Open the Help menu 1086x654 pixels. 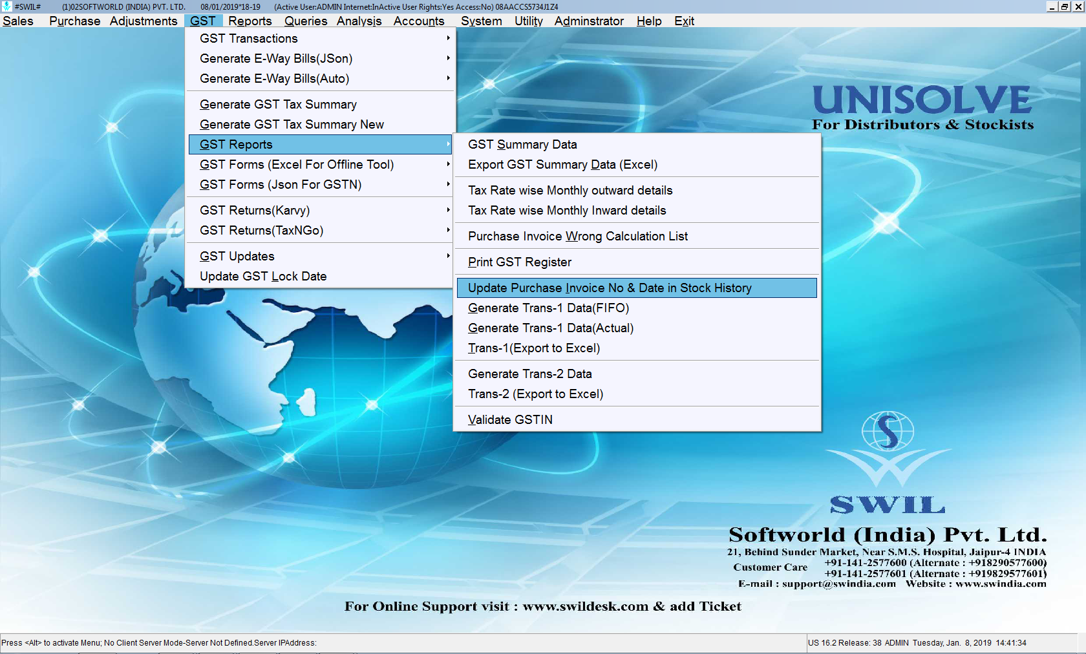click(649, 21)
